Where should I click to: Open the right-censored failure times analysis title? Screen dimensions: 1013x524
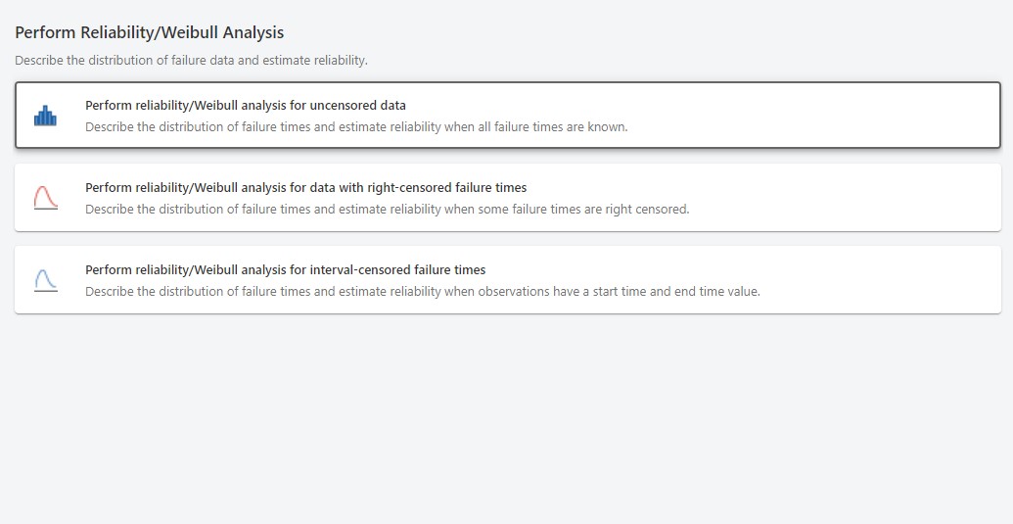[305, 187]
